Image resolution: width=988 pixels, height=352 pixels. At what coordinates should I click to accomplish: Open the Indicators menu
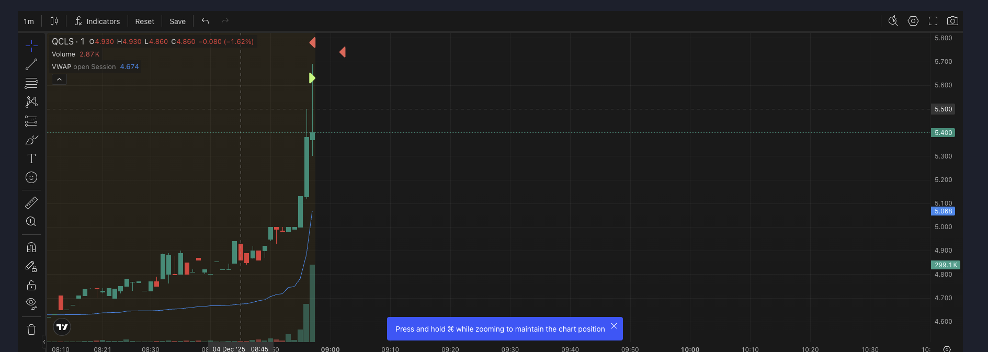click(97, 21)
